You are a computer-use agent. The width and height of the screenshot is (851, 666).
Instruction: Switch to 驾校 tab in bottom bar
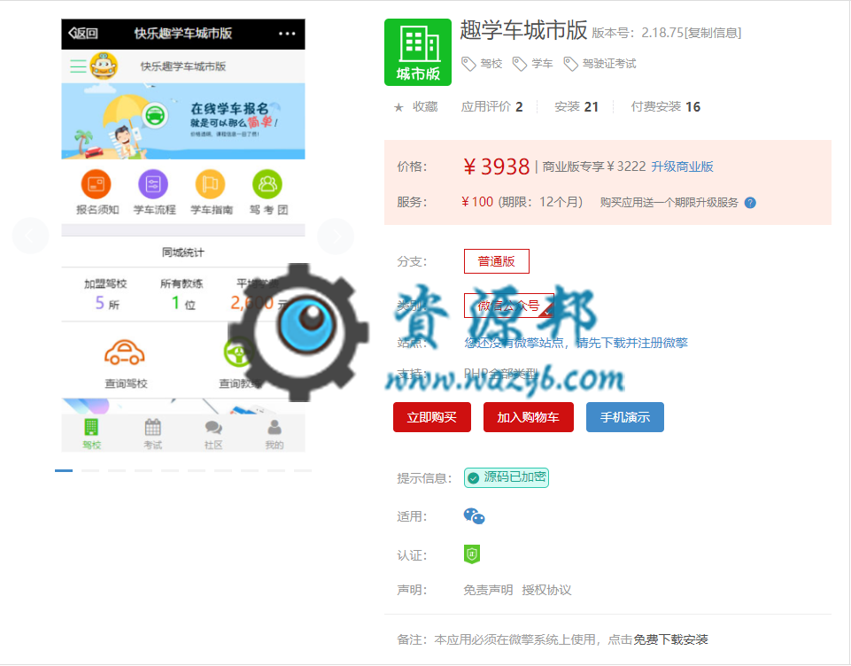coord(92,434)
